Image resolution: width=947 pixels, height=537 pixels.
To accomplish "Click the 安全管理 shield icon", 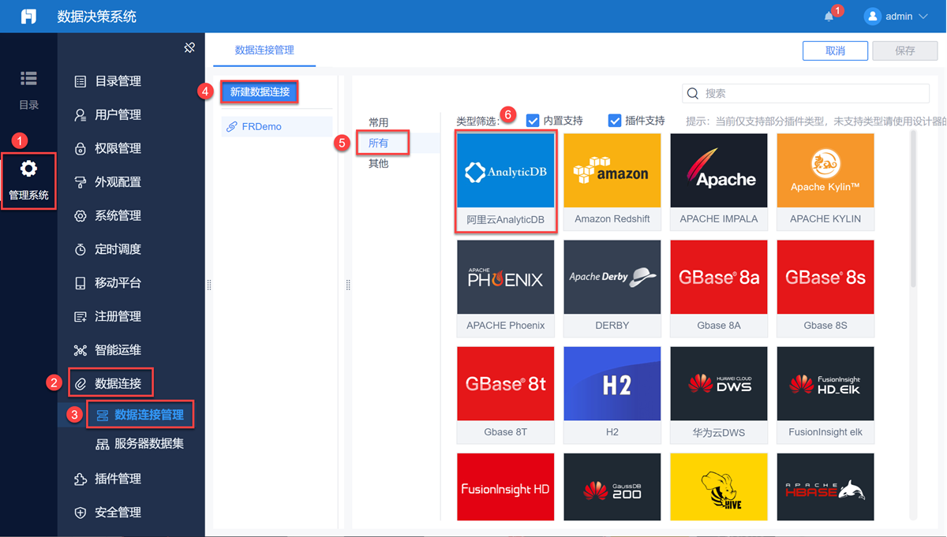I will click(x=80, y=513).
